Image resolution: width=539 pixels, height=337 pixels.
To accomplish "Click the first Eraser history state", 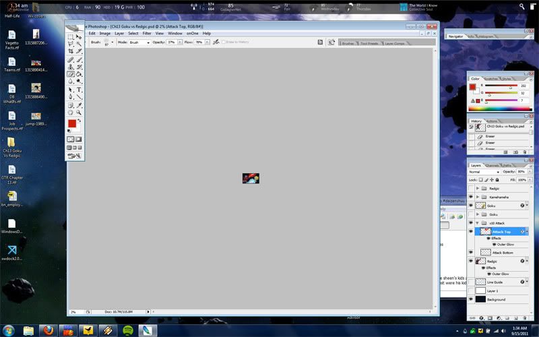I will pyautogui.click(x=490, y=136).
